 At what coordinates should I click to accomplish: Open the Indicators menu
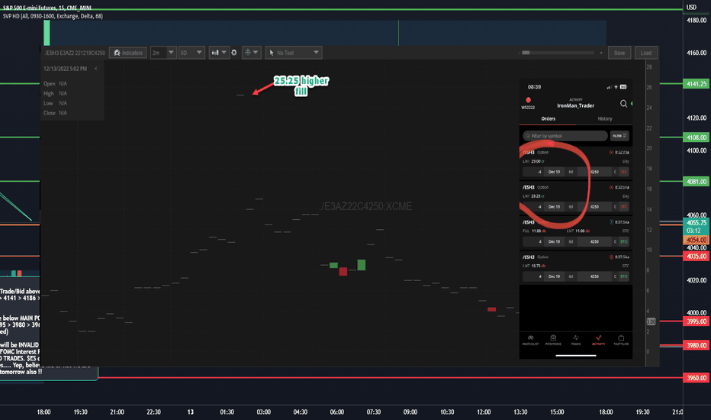click(x=128, y=53)
